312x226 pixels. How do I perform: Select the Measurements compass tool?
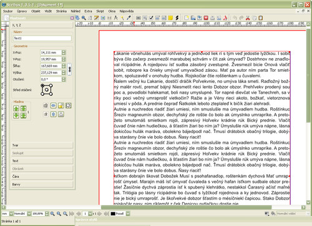tap(115, 18)
